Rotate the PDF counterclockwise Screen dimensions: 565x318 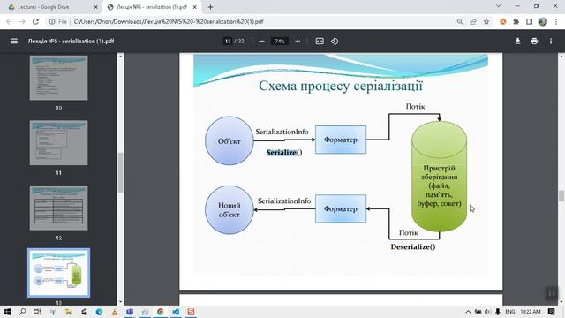pos(335,42)
